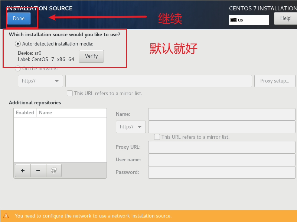
Task: Click the us keyboard layout indicator
Action: click(x=249, y=20)
